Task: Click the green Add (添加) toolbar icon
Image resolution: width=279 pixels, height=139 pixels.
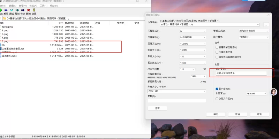Action: (x=1, y=10)
